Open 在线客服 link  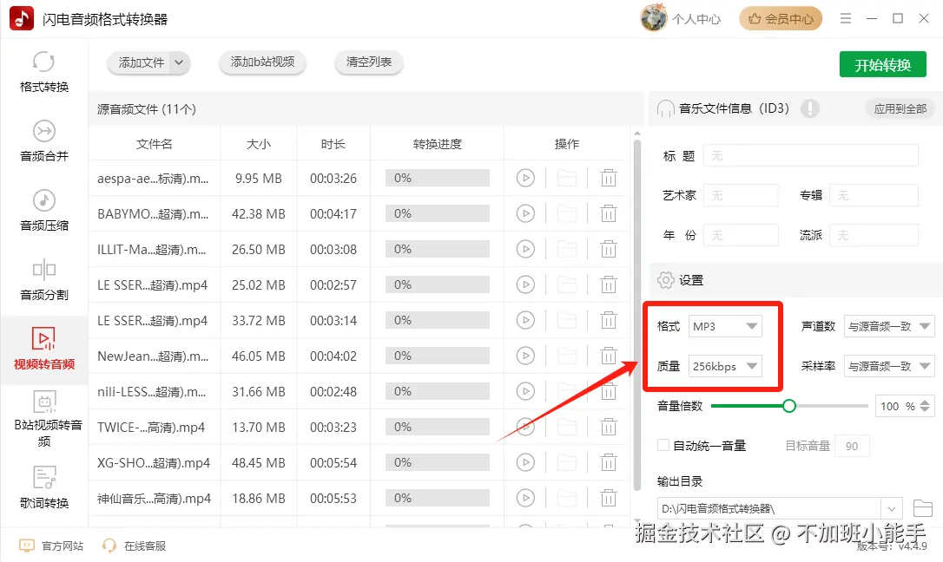[x=134, y=546]
